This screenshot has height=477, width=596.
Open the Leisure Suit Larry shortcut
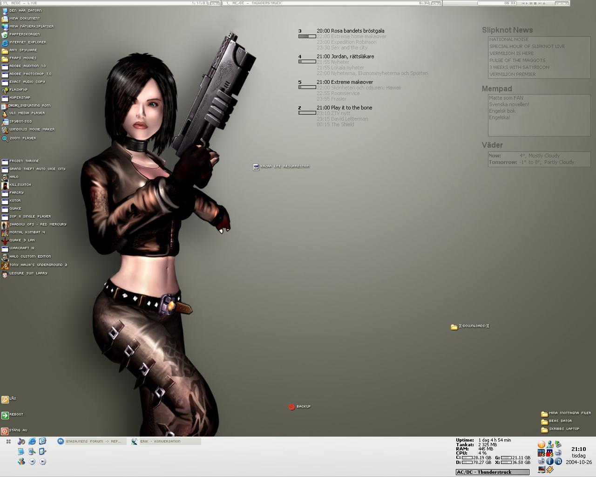point(24,273)
